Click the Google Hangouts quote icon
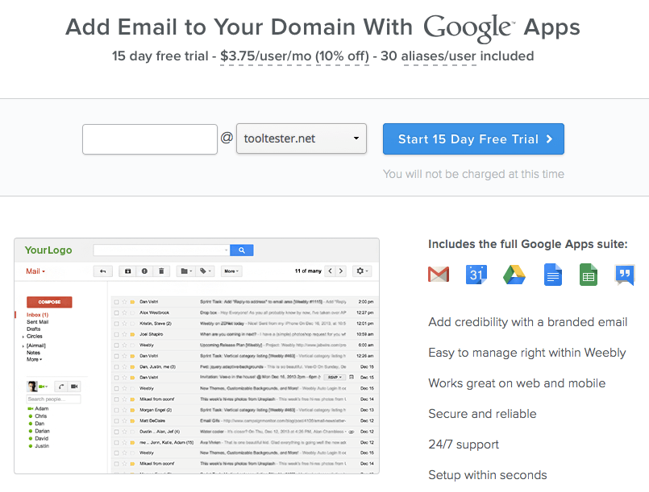This screenshot has width=649, height=492. [x=625, y=275]
